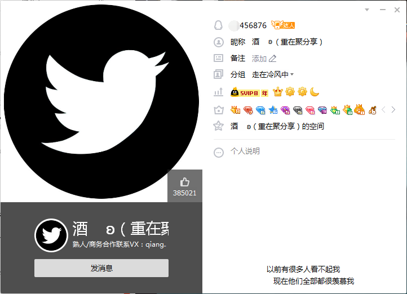
Task: Click the orange crowned coin badge numbered 8
Action: (360, 109)
